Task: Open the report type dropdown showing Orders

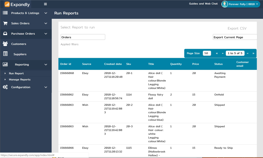Action: coord(83,37)
